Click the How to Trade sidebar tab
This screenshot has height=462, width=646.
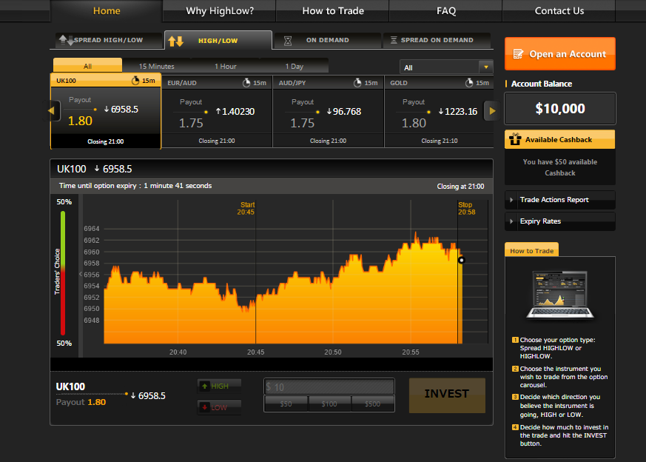click(x=531, y=250)
